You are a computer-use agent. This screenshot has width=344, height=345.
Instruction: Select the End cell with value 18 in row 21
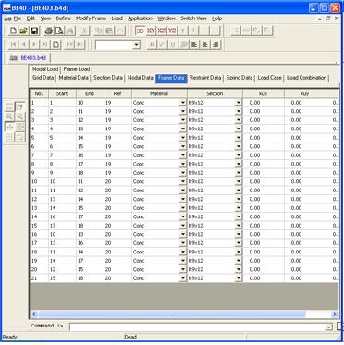90,278
